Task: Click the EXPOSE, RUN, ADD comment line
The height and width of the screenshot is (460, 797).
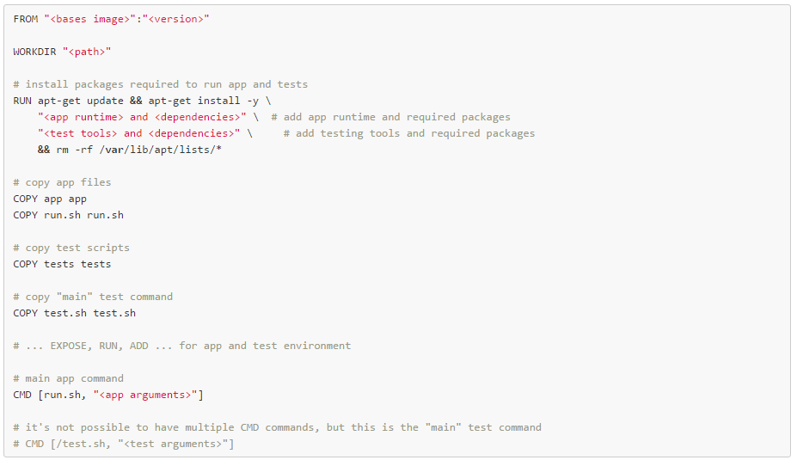Action: 181,346
